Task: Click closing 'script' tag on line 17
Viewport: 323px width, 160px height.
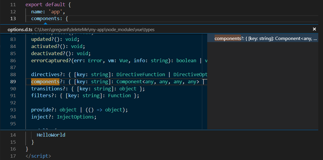Action: coord(40,156)
